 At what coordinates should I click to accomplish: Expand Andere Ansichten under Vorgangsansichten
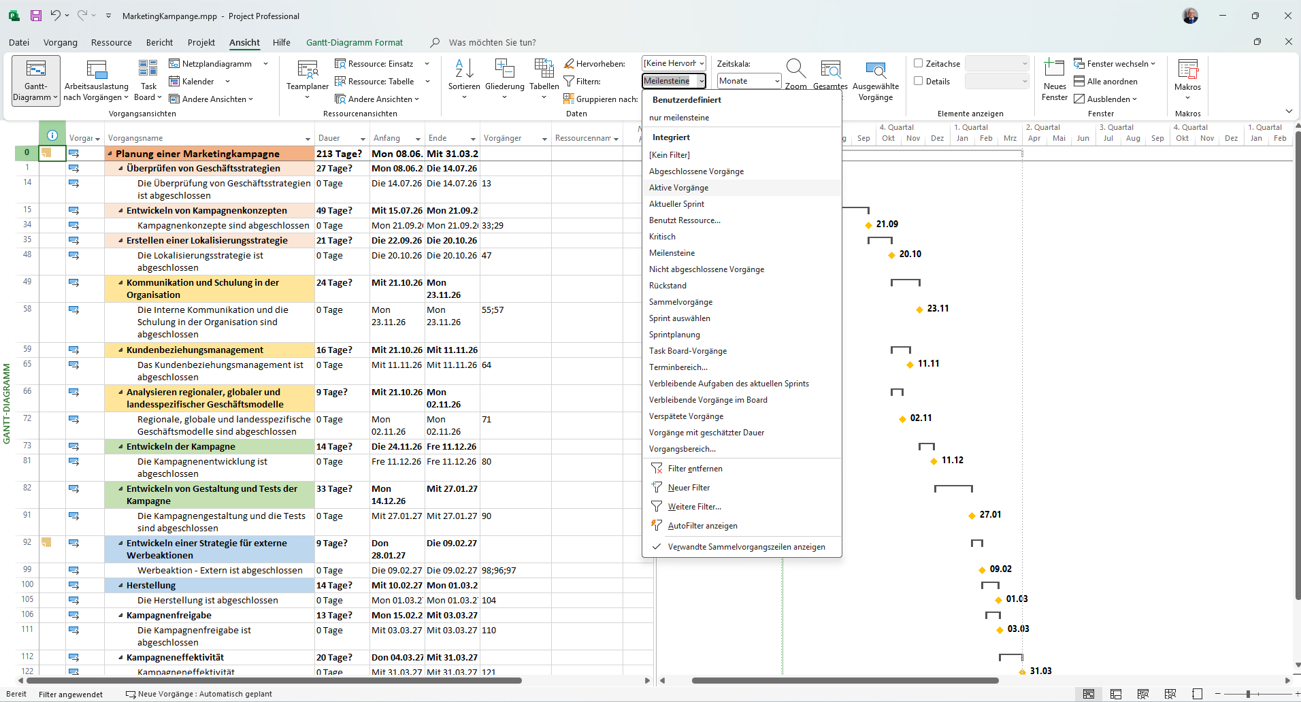211,99
